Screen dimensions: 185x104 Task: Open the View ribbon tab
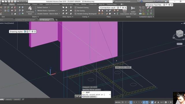[41, 4]
